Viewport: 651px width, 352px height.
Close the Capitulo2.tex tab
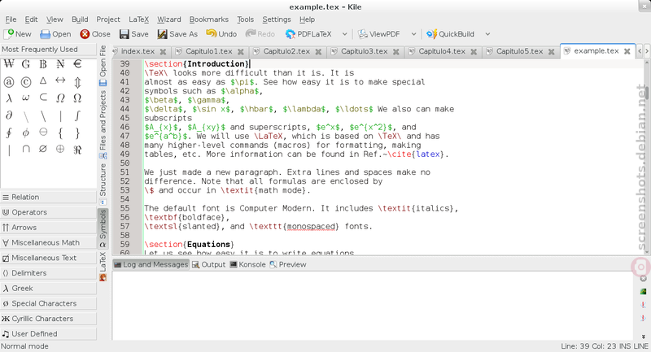click(x=318, y=52)
